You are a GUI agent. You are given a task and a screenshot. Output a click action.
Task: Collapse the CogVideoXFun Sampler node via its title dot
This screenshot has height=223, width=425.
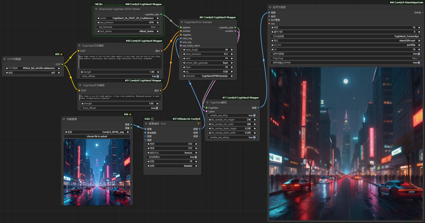[182, 22]
